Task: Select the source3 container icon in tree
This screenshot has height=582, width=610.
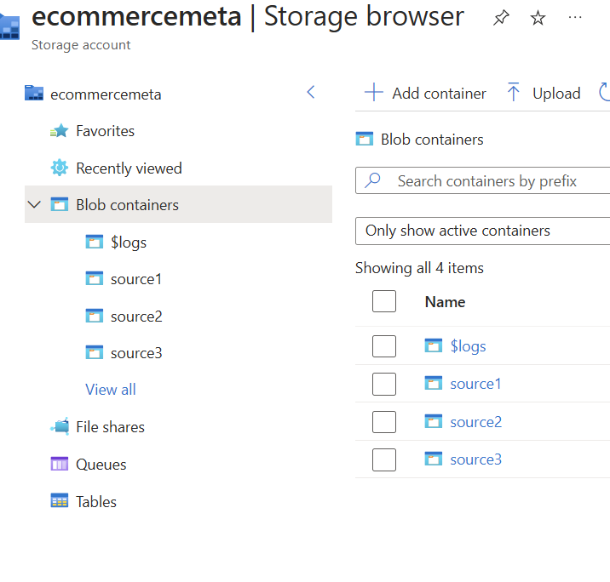Action: pyautogui.click(x=95, y=353)
